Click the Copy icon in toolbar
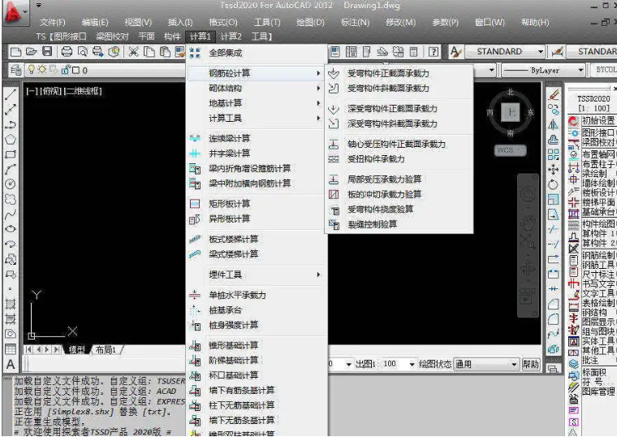The width and height of the screenshot is (617, 437). coord(149,51)
